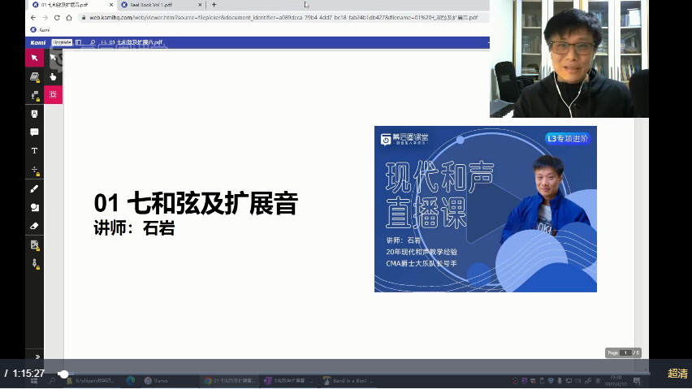Pick the arrow sub-tool in select flyout

53,58
